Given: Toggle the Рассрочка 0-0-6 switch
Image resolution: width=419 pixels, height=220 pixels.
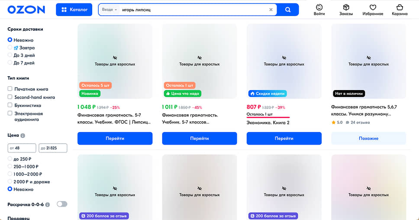Looking at the screenshot, I should [x=62, y=204].
